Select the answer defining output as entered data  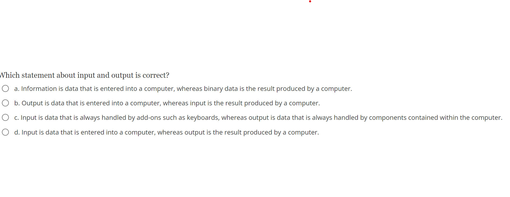coord(166,103)
